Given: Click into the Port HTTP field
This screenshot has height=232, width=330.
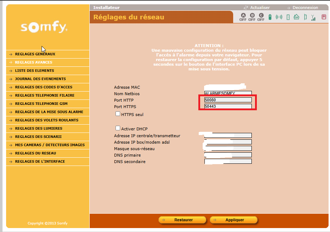Looking at the screenshot, I should click(228, 100).
